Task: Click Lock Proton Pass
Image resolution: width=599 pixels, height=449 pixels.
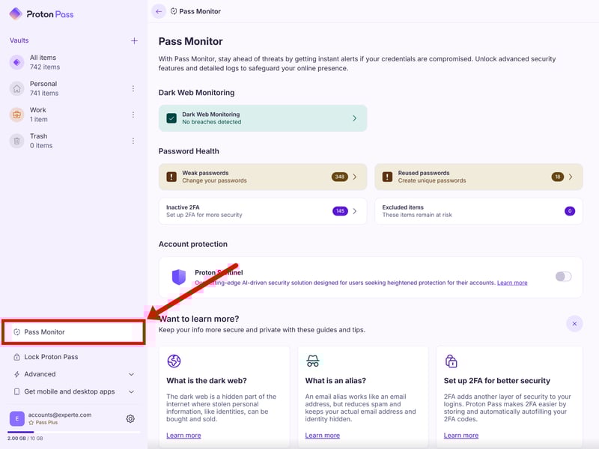Action: tap(51, 357)
